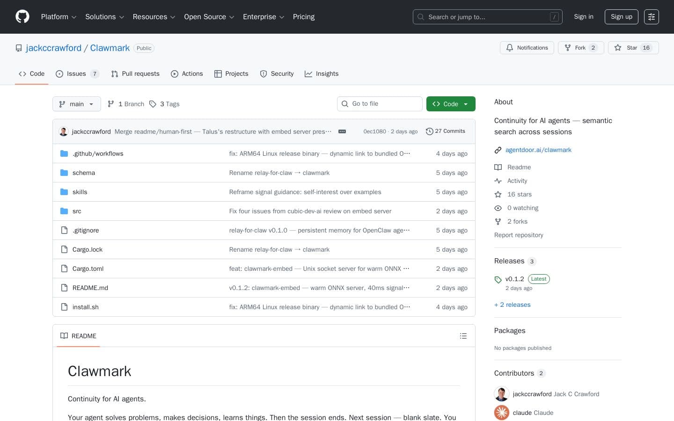
Task: Star the repository using the star icon
Action: [x=617, y=48]
